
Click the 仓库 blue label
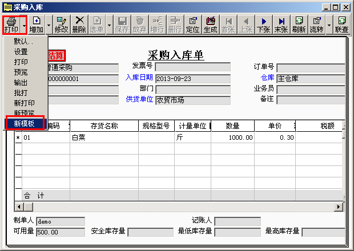[x=267, y=78]
